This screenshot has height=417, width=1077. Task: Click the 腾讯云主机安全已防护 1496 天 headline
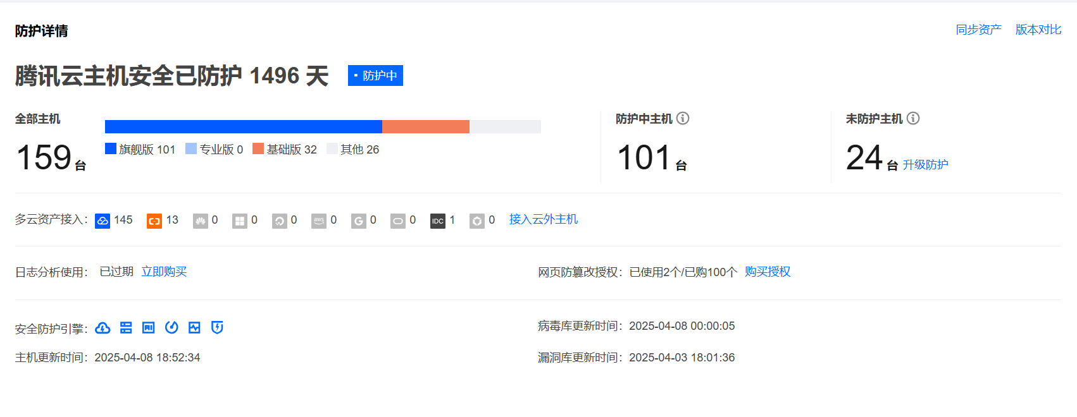pyautogui.click(x=172, y=76)
